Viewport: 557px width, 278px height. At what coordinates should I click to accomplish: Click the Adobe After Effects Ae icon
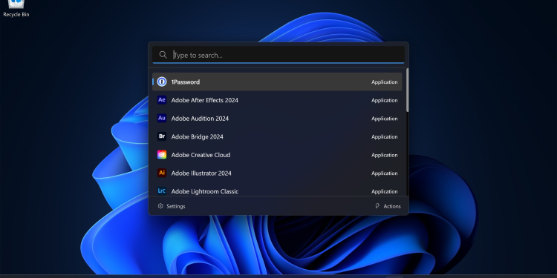pos(162,100)
